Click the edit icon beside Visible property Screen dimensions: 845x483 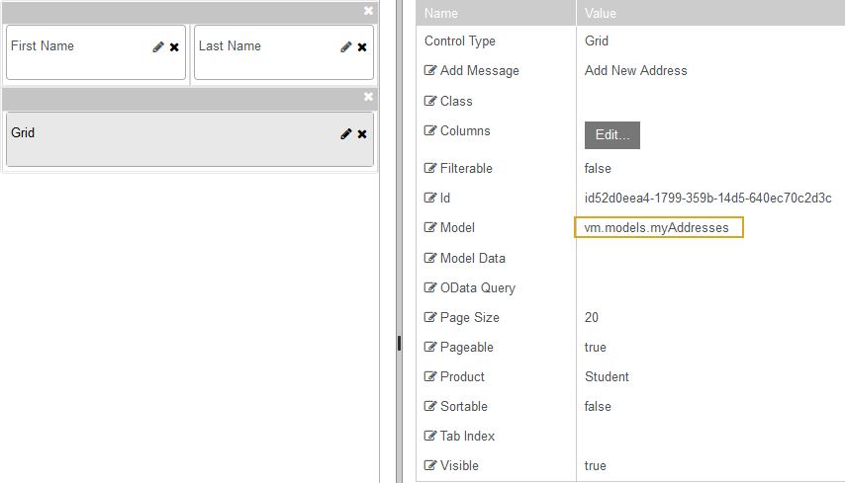(x=430, y=466)
